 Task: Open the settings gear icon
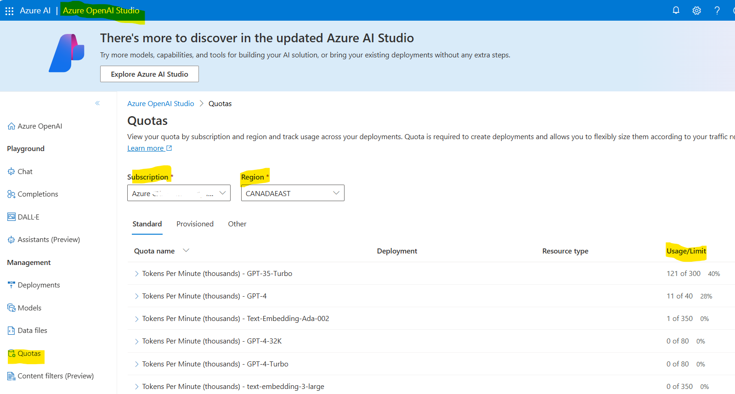(x=696, y=10)
